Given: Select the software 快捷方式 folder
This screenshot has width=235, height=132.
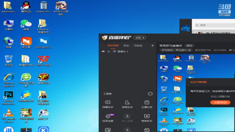Looking at the screenshot, I should click(x=43, y=26).
